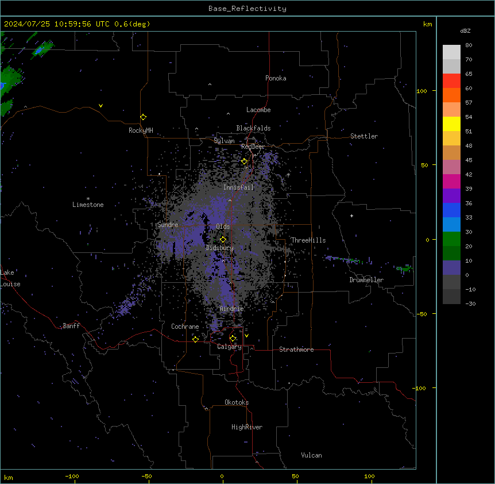The image size is (495, 484).
Task: Click the yellow V marker northwest of RockyMH
Action: (x=100, y=106)
